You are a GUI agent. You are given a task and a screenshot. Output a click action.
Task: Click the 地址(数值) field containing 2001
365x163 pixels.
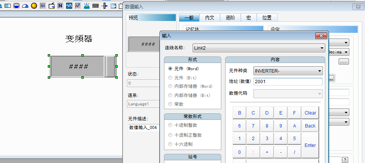tap(288, 82)
